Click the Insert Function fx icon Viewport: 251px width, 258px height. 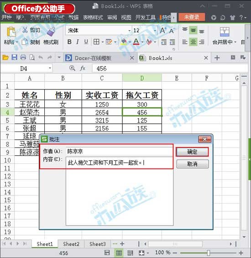[83, 68]
